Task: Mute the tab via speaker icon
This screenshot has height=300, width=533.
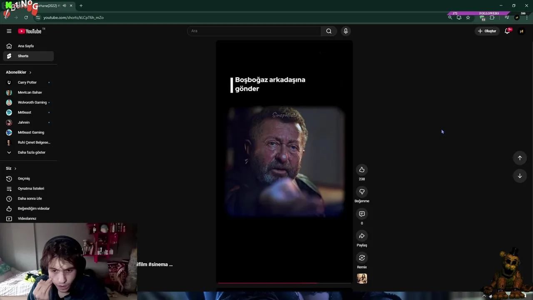Action: [x=64, y=6]
